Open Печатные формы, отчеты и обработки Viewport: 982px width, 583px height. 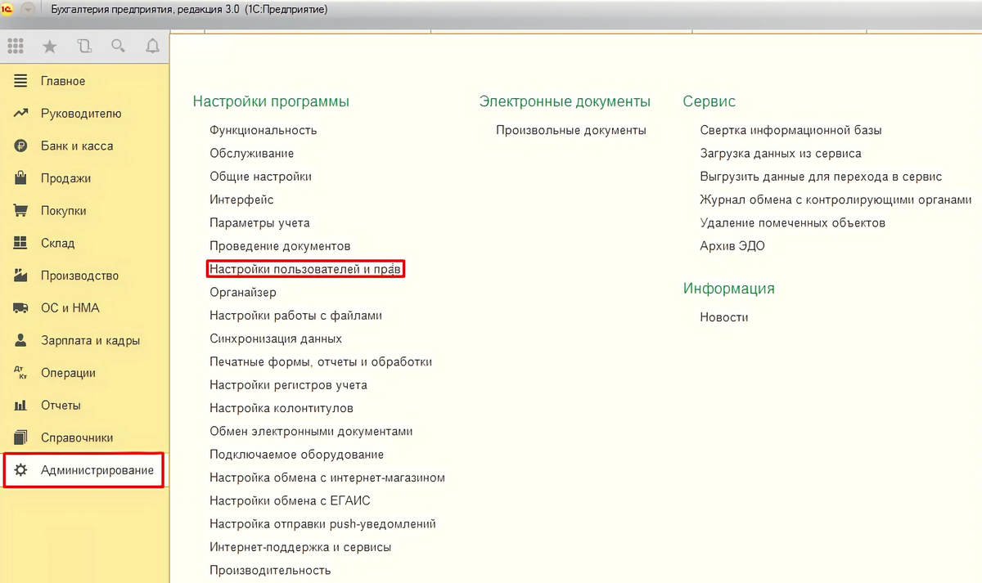point(321,361)
